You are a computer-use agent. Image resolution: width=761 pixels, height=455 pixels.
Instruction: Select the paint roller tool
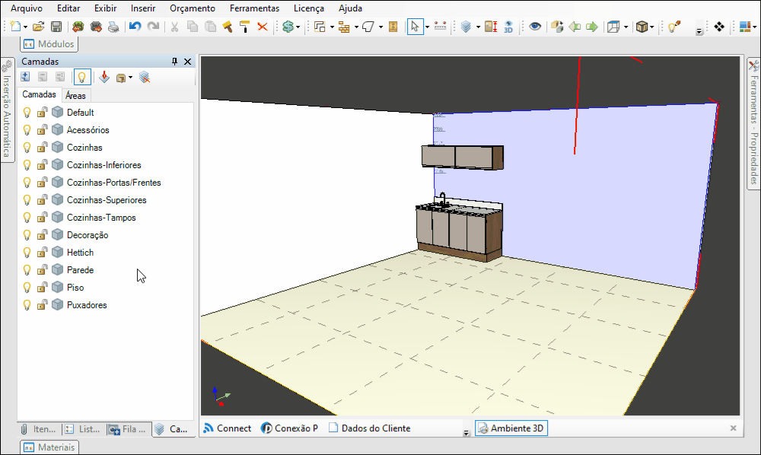(245, 26)
